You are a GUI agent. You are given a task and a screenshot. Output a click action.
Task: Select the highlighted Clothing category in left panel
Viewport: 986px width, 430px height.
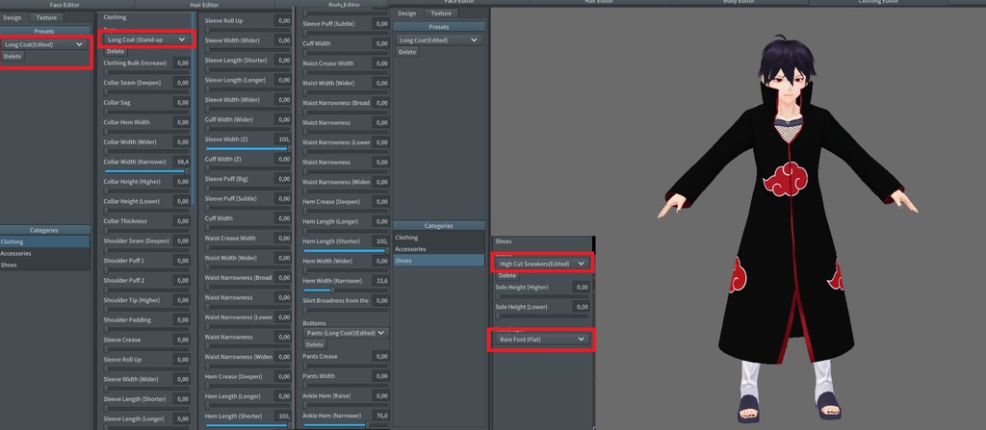coord(44,242)
